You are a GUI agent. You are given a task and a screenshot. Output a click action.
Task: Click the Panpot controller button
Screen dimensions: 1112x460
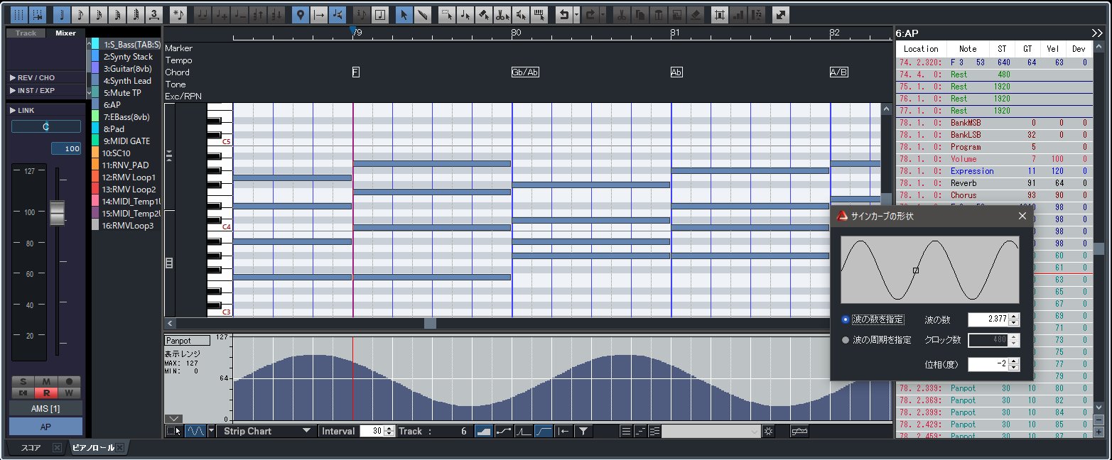[x=188, y=341]
